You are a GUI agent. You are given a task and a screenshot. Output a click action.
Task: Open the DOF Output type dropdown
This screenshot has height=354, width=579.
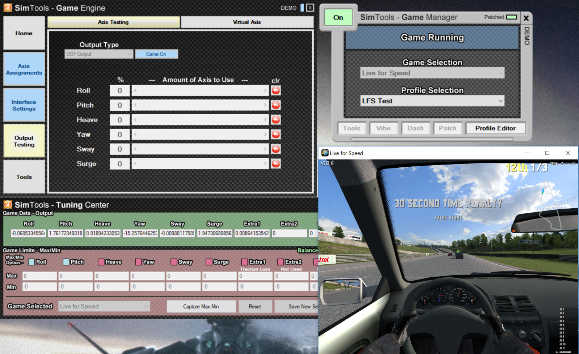click(99, 54)
